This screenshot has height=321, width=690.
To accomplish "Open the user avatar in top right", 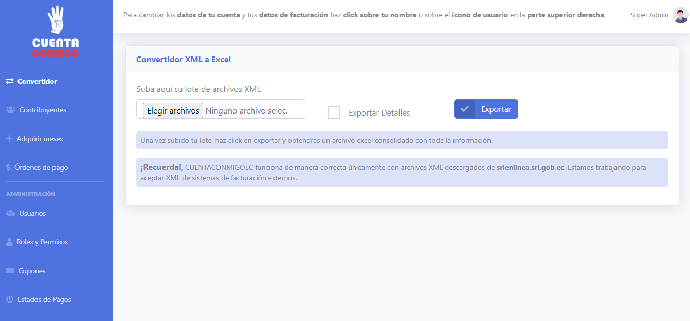I will click(x=680, y=15).
